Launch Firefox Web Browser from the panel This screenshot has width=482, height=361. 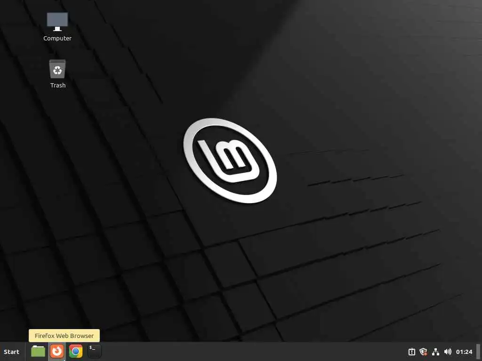[57, 351]
